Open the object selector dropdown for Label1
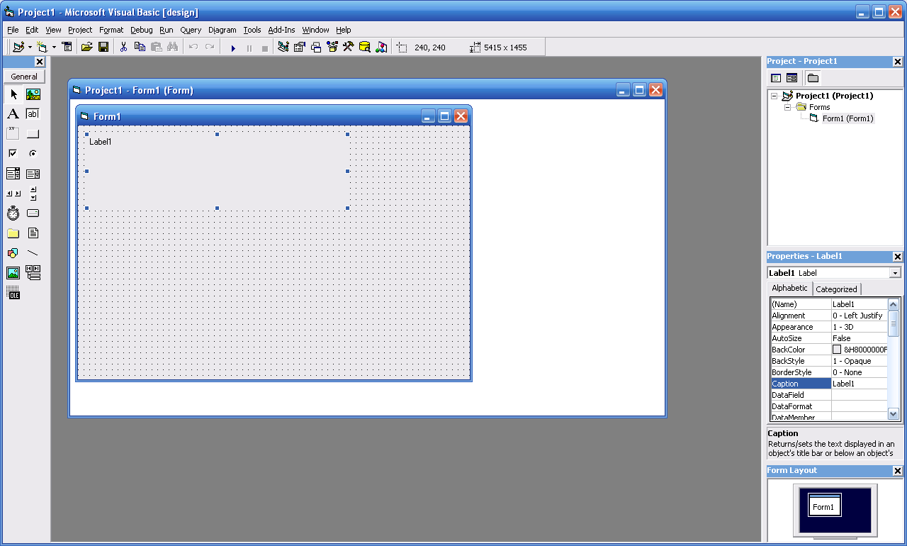The image size is (907, 546). pyautogui.click(x=895, y=273)
